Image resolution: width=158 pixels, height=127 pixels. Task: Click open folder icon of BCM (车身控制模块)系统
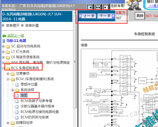click(x=12, y=79)
